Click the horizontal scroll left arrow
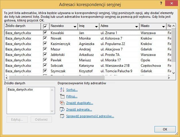The image size is (180, 137). click(7, 78)
